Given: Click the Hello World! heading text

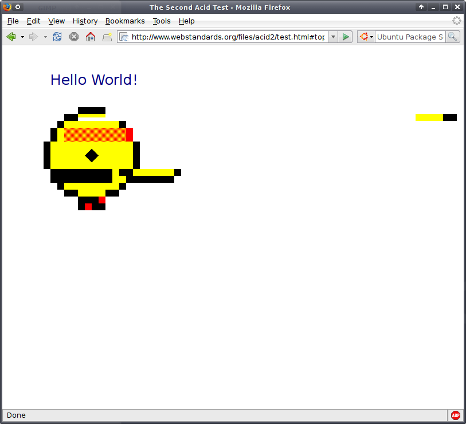Looking at the screenshot, I should point(94,80).
